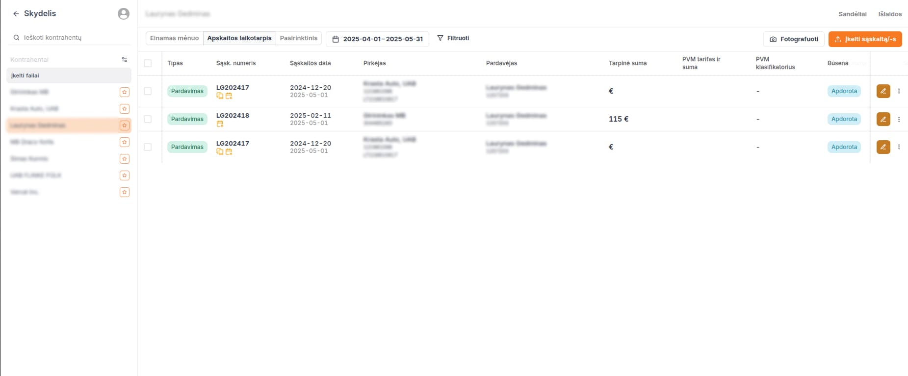Star the highlighted contractor in sidebar
This screenshot has height=376, width=908.
(x=125, y=125)
